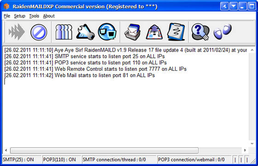Click the outgoing mail envelope icon
Viewport: 258px width, 166px height.
click(154, 32)
